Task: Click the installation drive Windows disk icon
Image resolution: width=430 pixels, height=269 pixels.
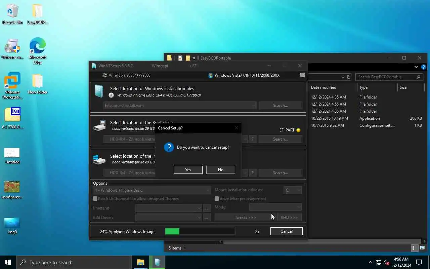Action: tap(99, 159)
